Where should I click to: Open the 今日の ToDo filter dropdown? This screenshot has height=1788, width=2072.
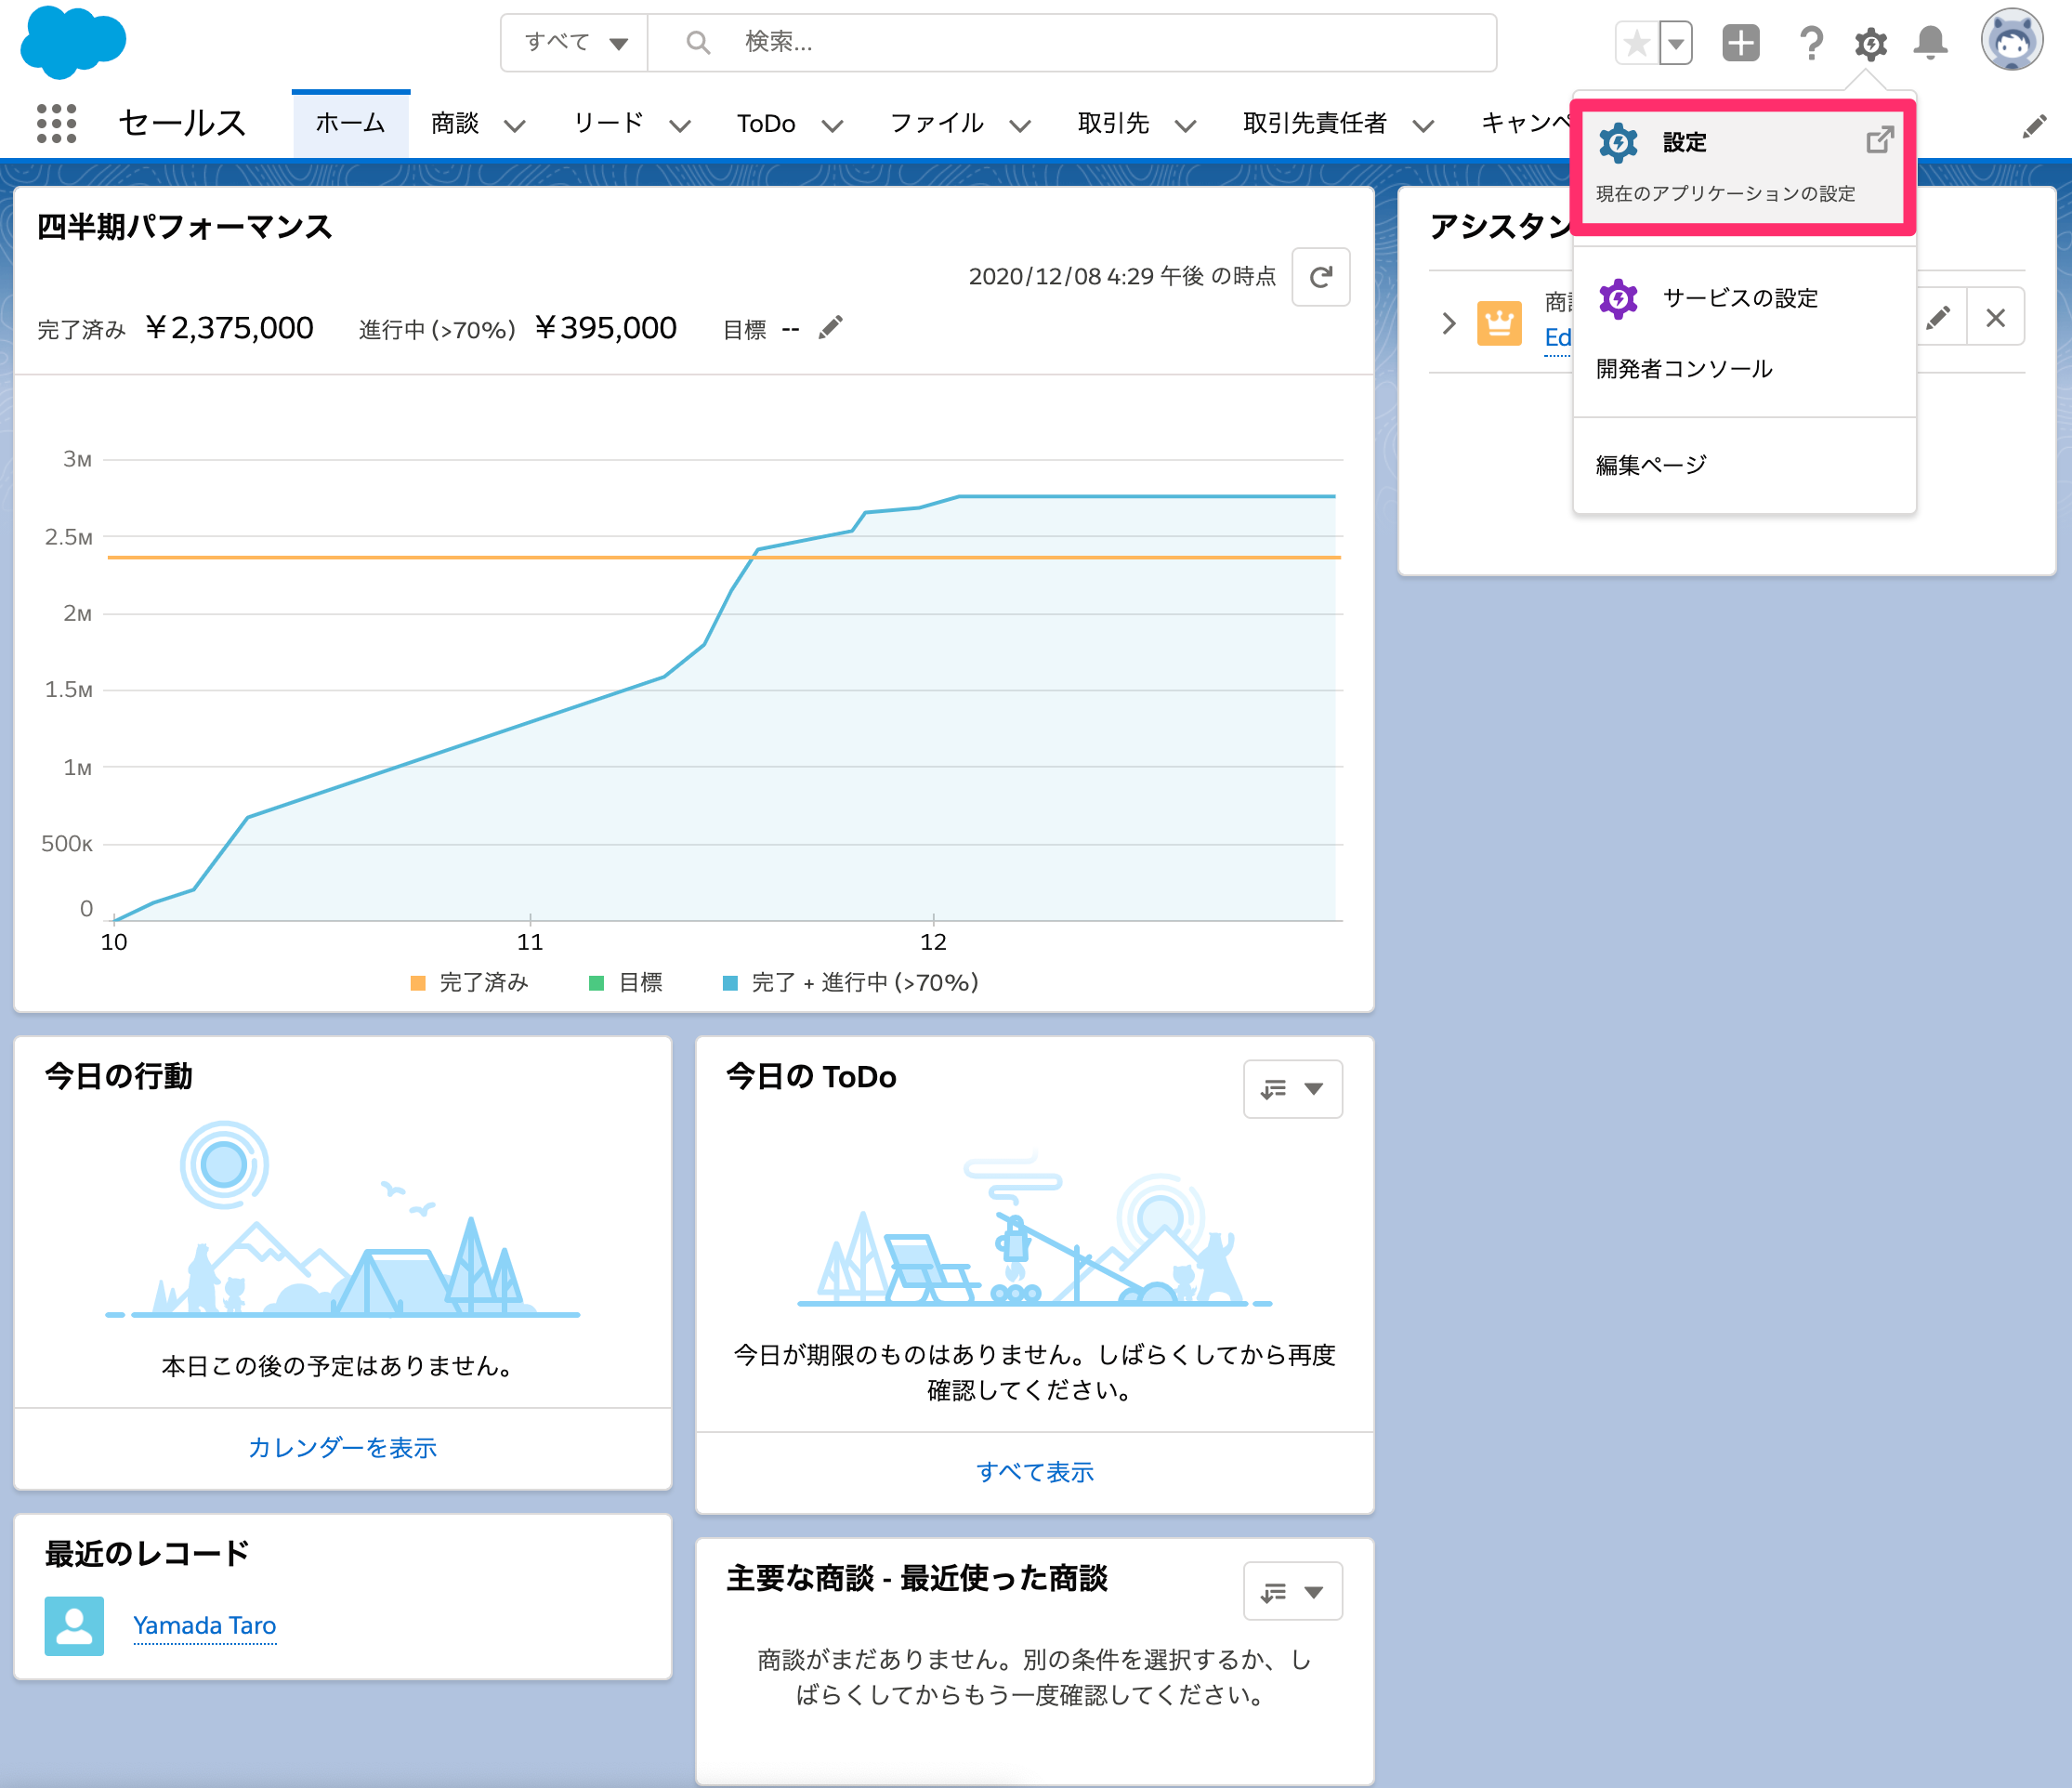(x=1292, y=1089)
